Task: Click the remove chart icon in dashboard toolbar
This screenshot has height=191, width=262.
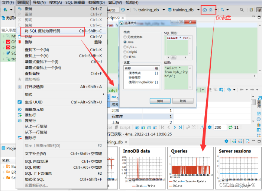Action: tap(240, 141)
